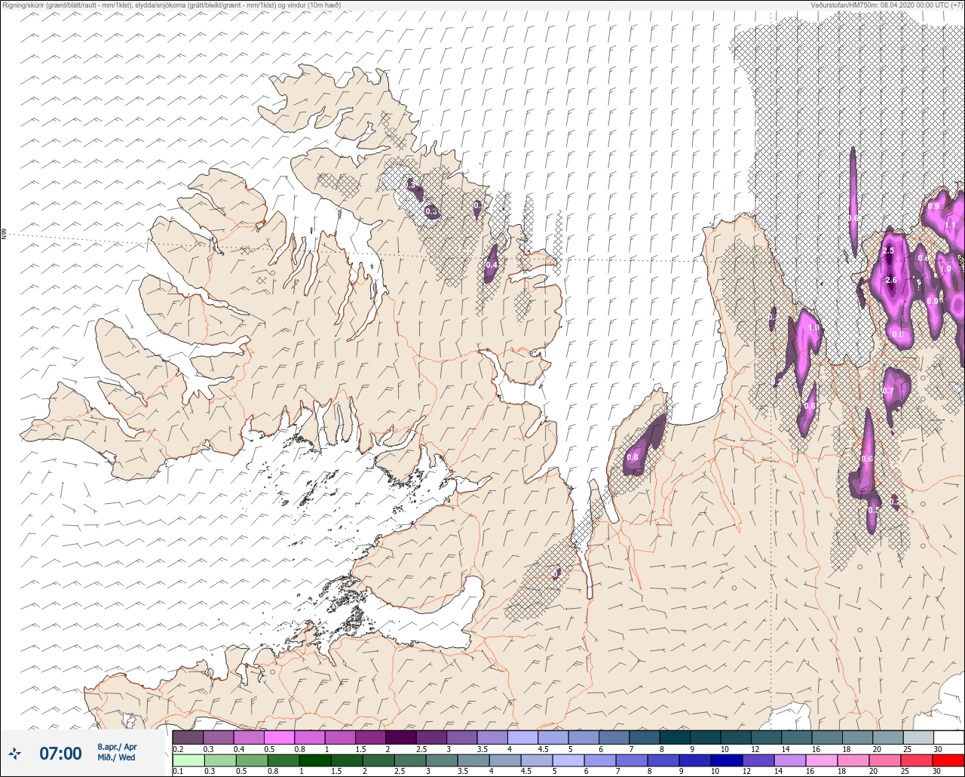Click the Veðurstofan logo icon beside 07:00
The image size is (965, 777).
pos(15,753)
